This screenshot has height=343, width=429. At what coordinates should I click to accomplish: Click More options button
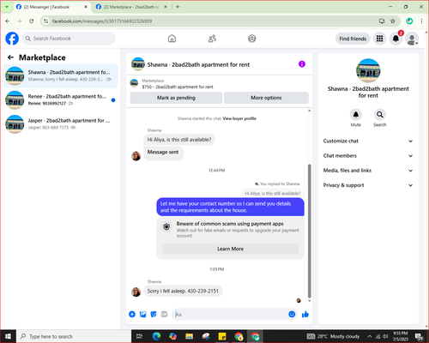pyautogui.click(x=266, y=98)
